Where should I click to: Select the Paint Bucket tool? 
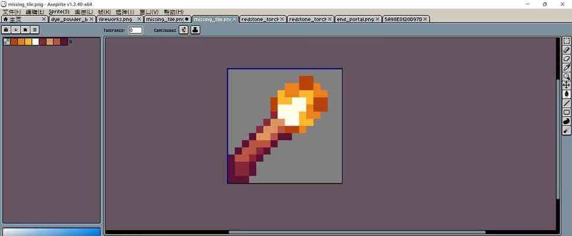click(567, 94)
